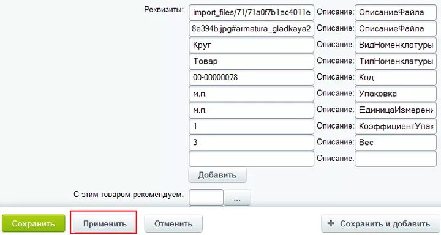Click the ВидНоменклатуры description field
Viewport: 441px width, 235px height.
point(396,45)
